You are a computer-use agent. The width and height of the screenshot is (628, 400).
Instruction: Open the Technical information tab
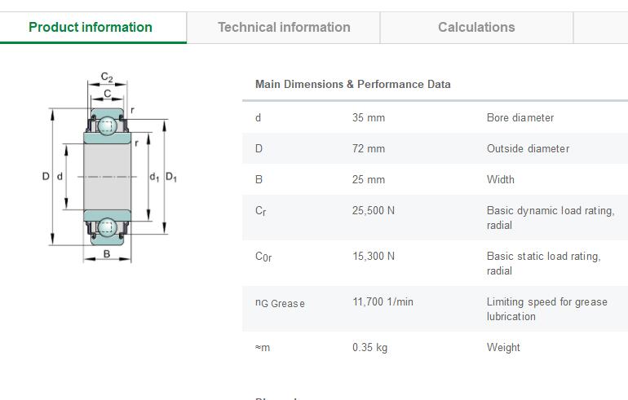tap(284, 27)
